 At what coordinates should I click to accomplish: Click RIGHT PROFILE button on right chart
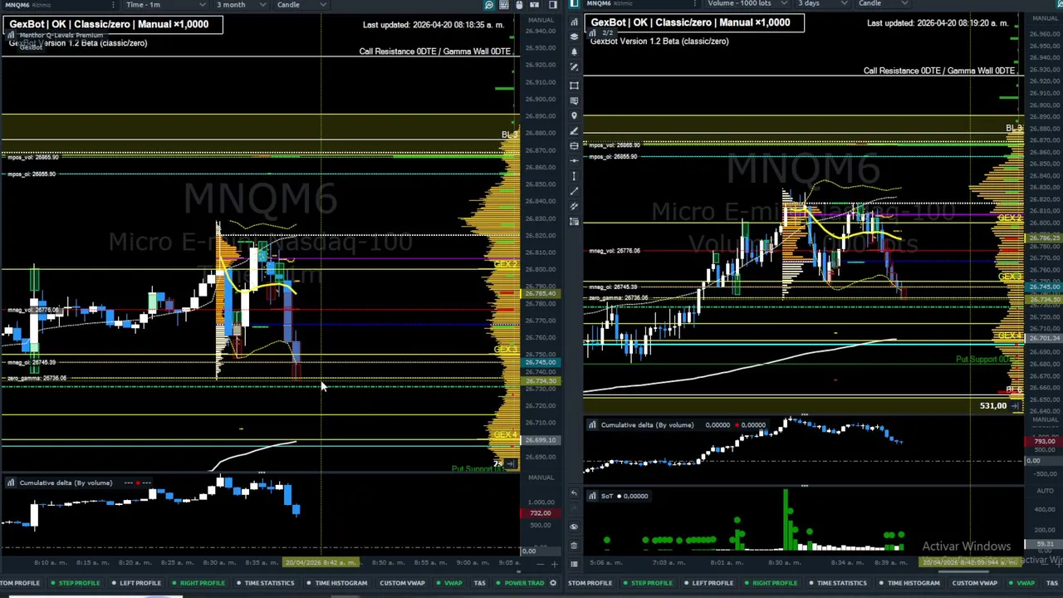(771, 583)
